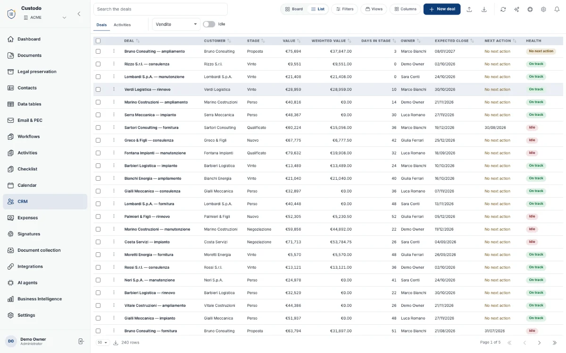Select checkbox for Lombardi S.p.A. — manutenzione
Image resolution: width=566 pixels, height=353 pixels.
98,77
